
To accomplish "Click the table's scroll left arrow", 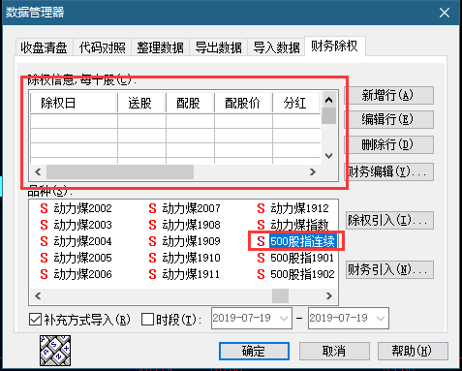I will point(38,171).
